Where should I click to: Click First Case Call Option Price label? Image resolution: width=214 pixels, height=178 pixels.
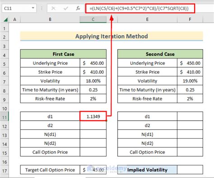click(50, 152)
